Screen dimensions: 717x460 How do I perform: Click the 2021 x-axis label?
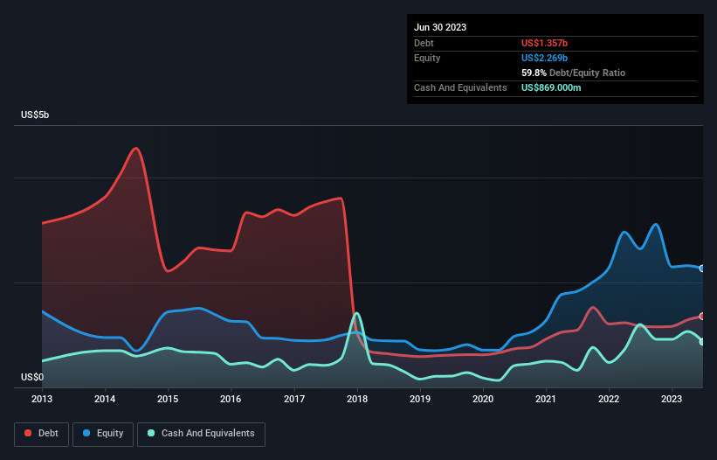(546, 399)
